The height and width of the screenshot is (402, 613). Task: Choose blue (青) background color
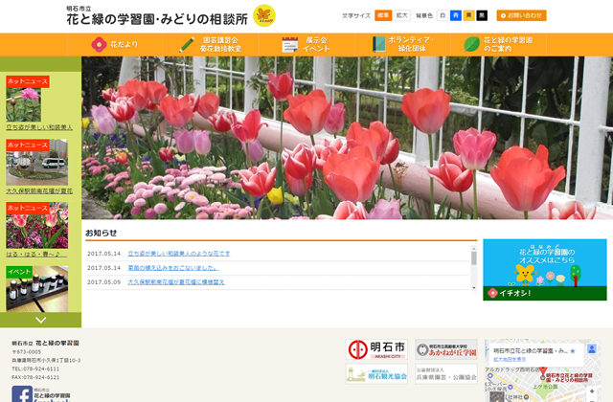(456, 15)
